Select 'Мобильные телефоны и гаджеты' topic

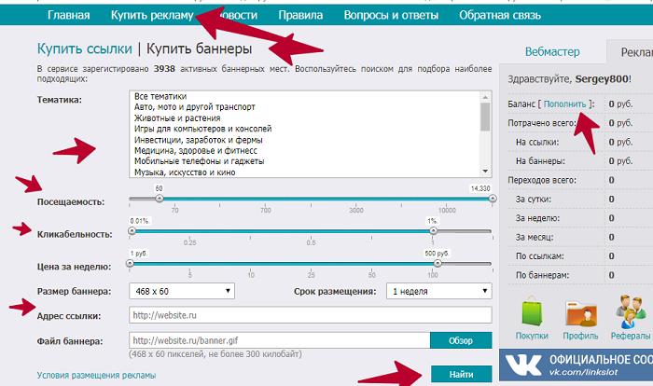(x=199, y=161)
